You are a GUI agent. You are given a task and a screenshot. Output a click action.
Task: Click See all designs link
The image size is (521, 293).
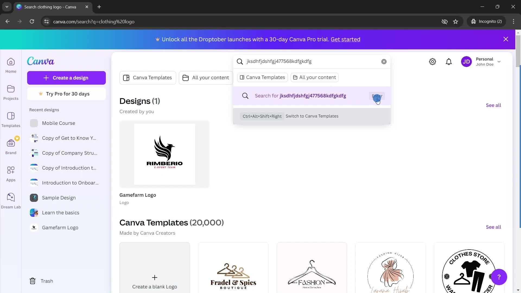pos(493,105)
